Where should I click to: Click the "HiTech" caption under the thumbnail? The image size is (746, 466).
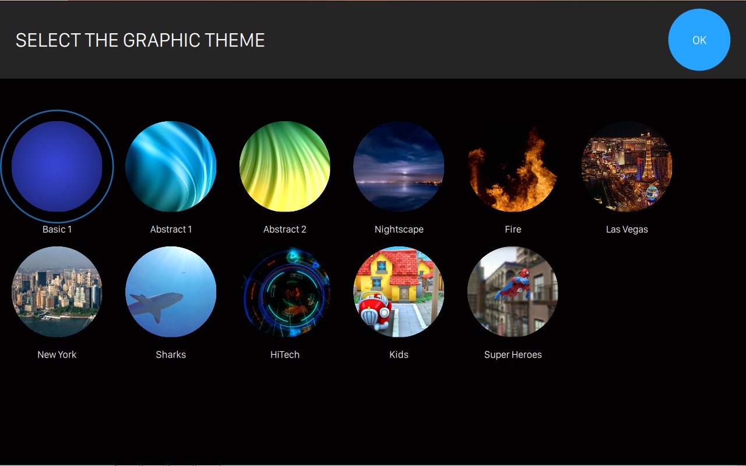coord(285,355)
